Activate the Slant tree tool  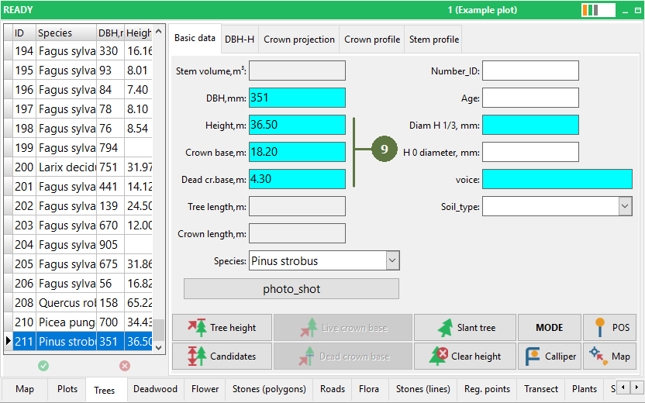click(x=465, y=327)
